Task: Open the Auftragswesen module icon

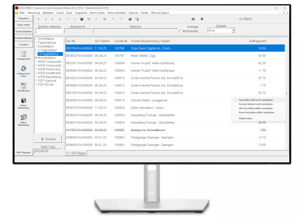Action: pyautogui.click(x=23, y=54)
